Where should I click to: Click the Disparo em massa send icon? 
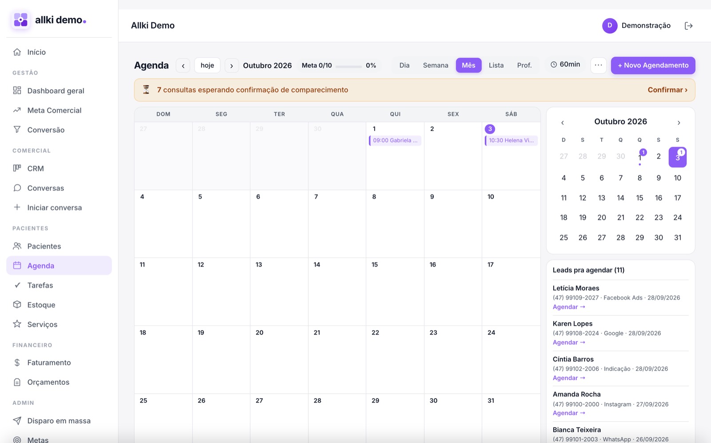pyautogui.click(x=17, y=421)
